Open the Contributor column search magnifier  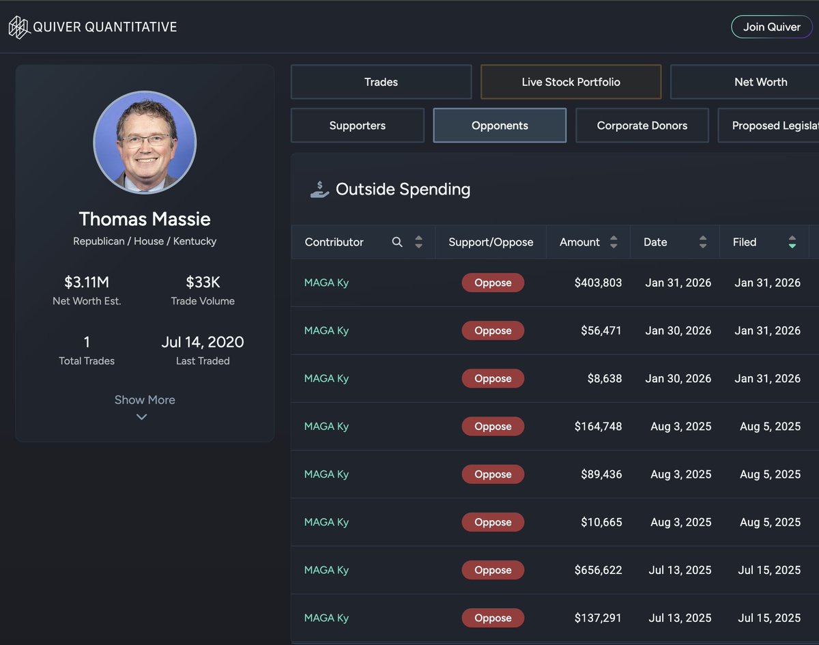click(x=397, y=242)
